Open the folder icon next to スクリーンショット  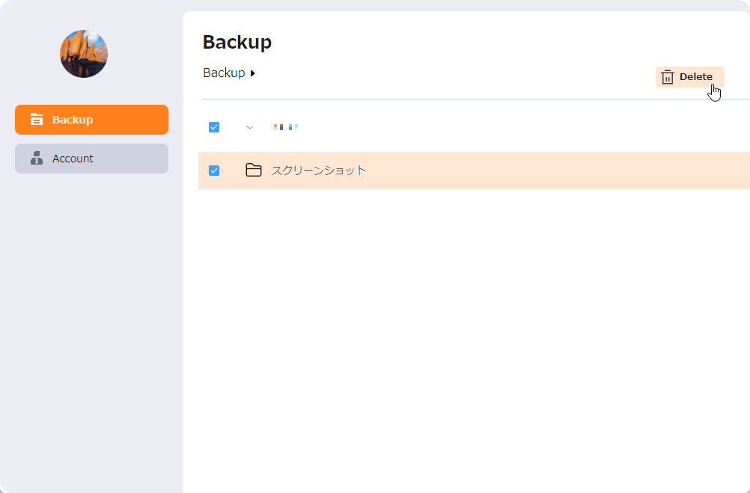[254, 170]
